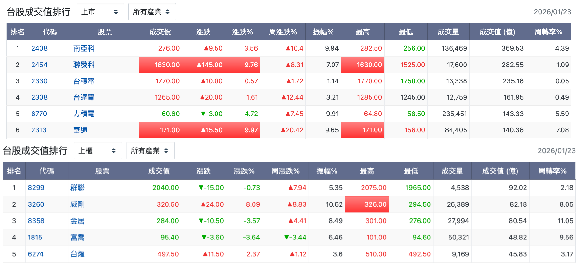The width and height of the screenshot is (579, 263).
Task: Select 南亞科's 成交值 value 369.53
Action: (x=512, y=48)
